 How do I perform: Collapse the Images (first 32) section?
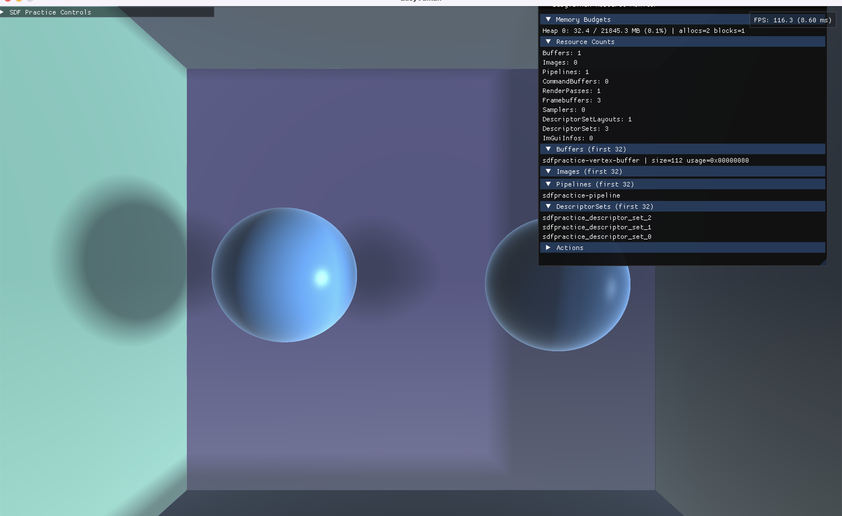click(682, 171)
